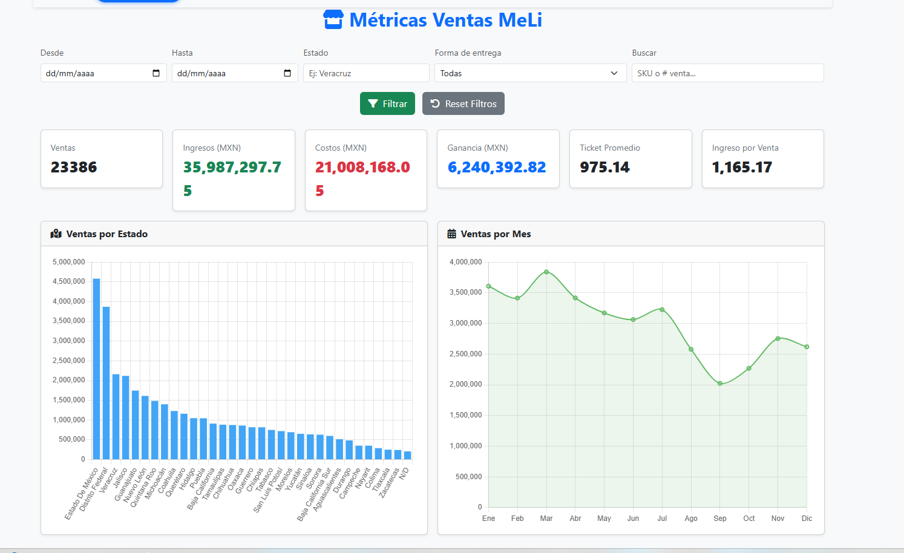Click the Ventas por Estado heading

click(106, 234)
